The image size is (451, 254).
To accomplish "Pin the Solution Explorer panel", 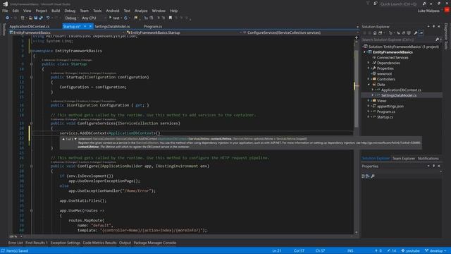I will click(434, 27).
